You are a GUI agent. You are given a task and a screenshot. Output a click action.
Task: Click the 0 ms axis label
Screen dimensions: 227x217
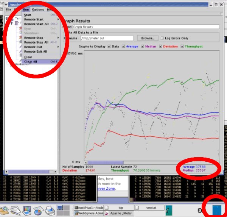pos(76,162)
